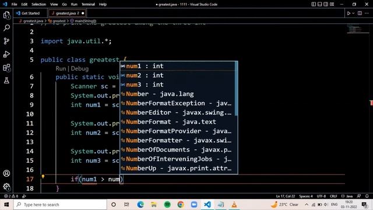Open the Selection menu
The image size is (373, 210).
pyautogui.click(x=39, y=4)
